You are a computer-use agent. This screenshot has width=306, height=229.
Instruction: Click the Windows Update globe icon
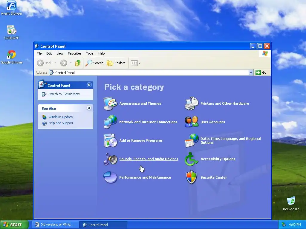(x=44, y=117)
